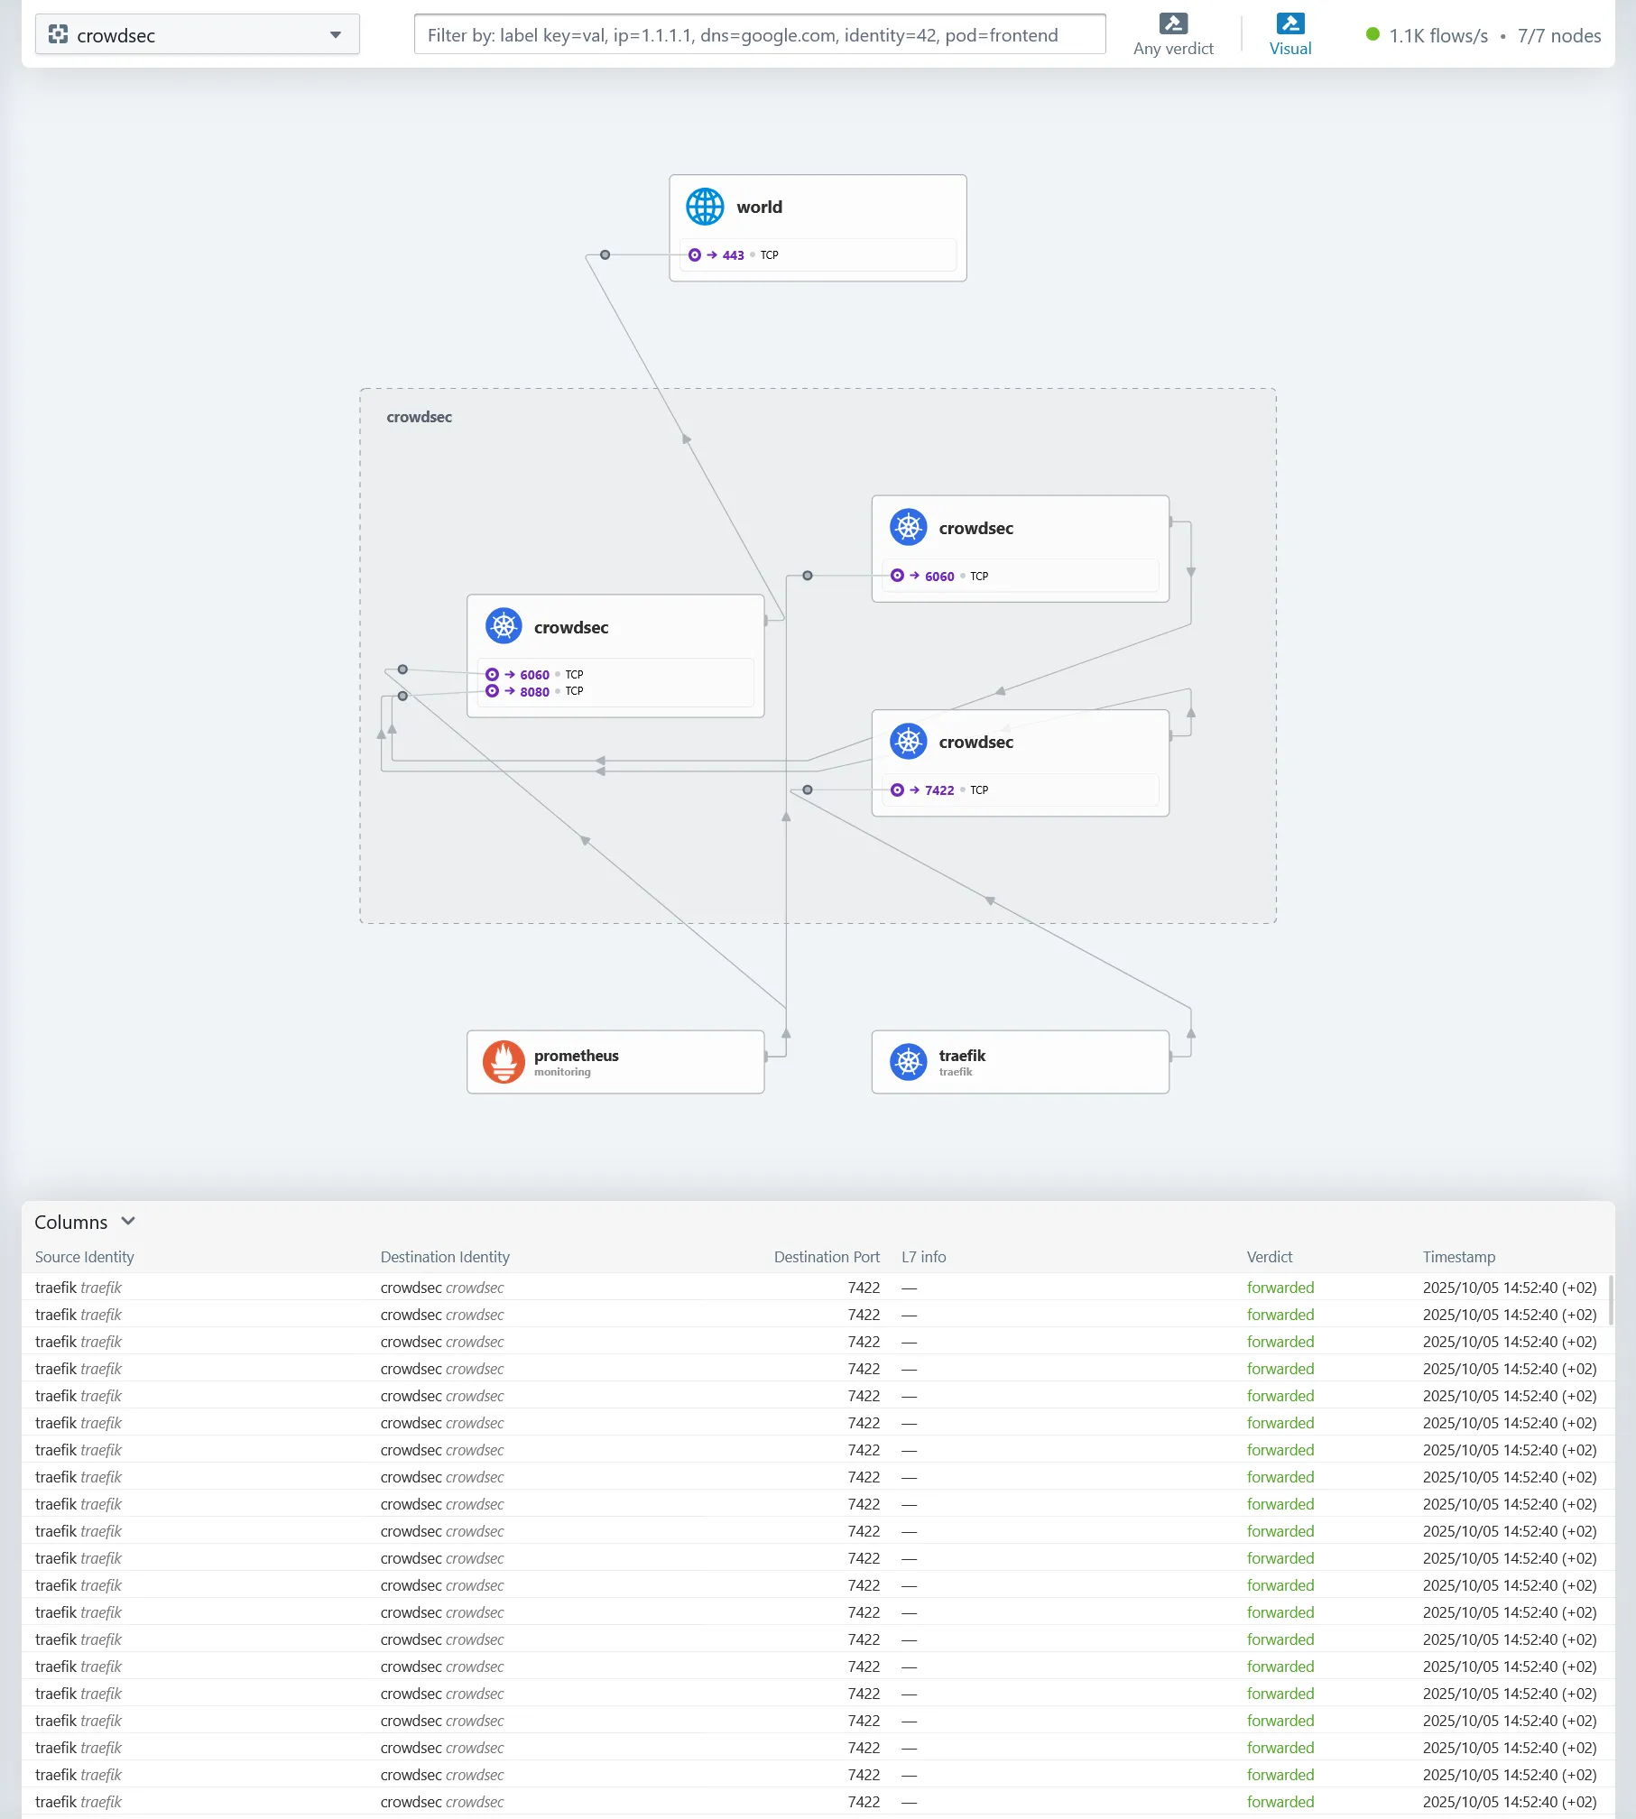
Task: Click the port 7422 endpoint icon
Action: click(897, 790)
